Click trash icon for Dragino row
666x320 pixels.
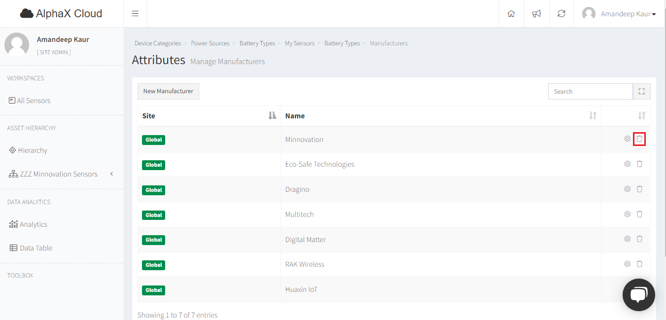pyautogui.click(x=639, y=189)
